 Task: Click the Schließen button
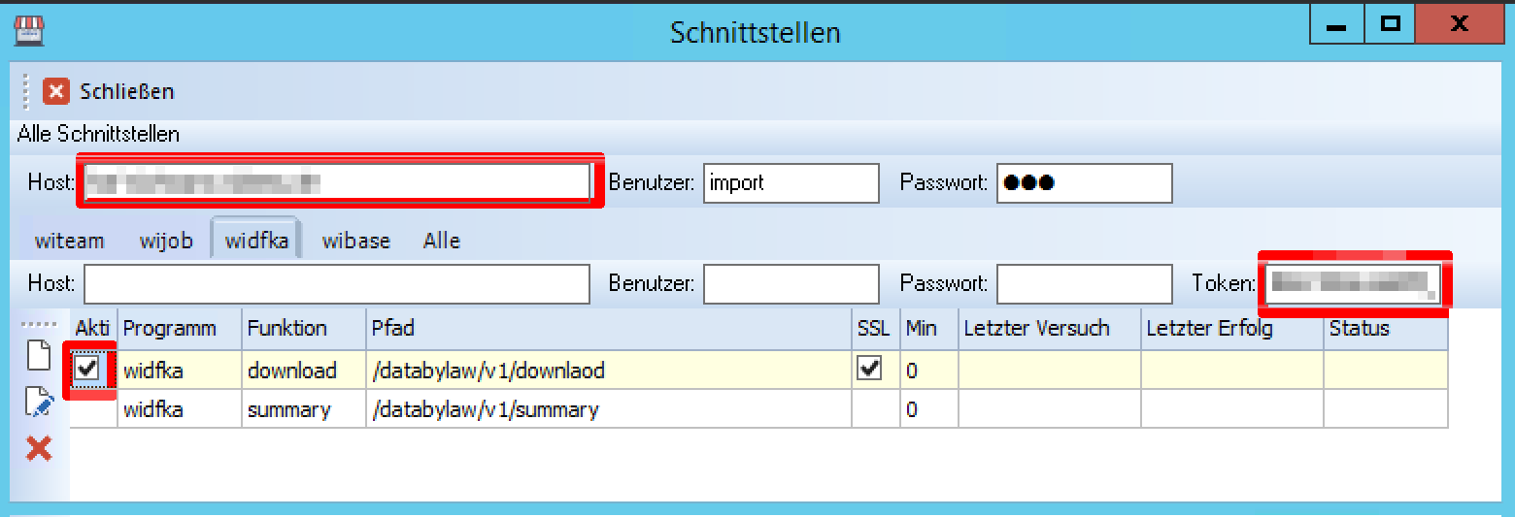tap(109, 91)
